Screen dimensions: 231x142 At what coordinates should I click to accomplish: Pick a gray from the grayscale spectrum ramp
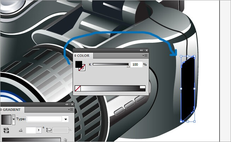[x=110, y=89]
